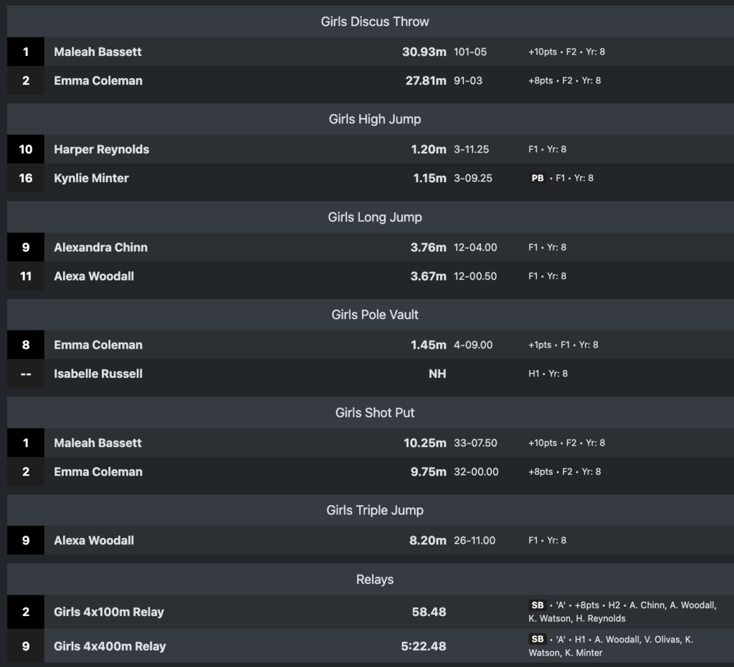This screenshot has width=734, height=667.
Task: Open Alexandra Chinn's profile link
Action: [100, 247]
